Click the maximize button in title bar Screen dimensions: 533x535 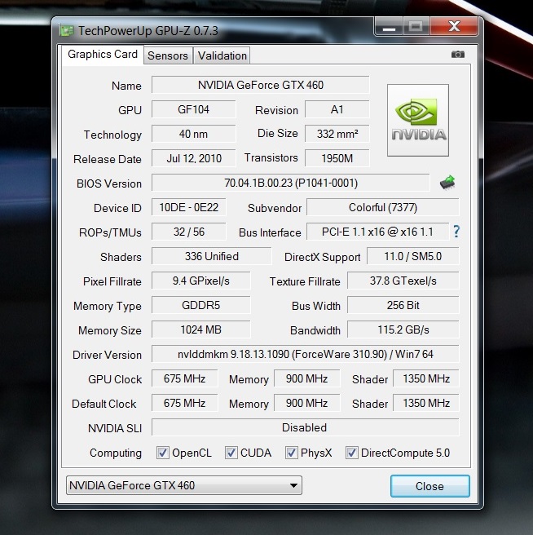pyautogui.click(x=416, y=29)
